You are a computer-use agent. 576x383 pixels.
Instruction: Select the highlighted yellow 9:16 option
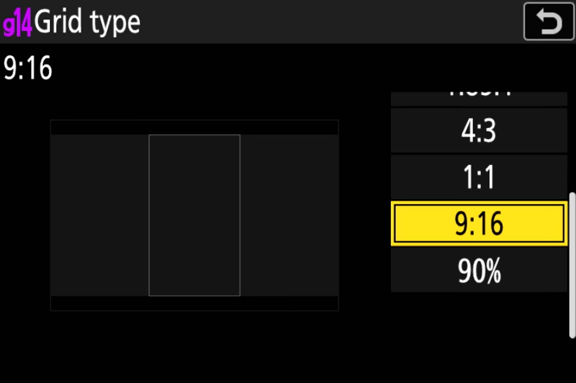tap(478, 224)
